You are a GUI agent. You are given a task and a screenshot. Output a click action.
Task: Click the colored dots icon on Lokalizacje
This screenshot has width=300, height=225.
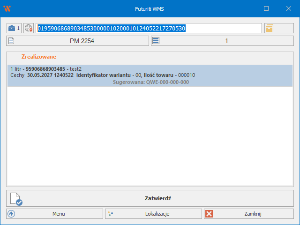[110, 214]
